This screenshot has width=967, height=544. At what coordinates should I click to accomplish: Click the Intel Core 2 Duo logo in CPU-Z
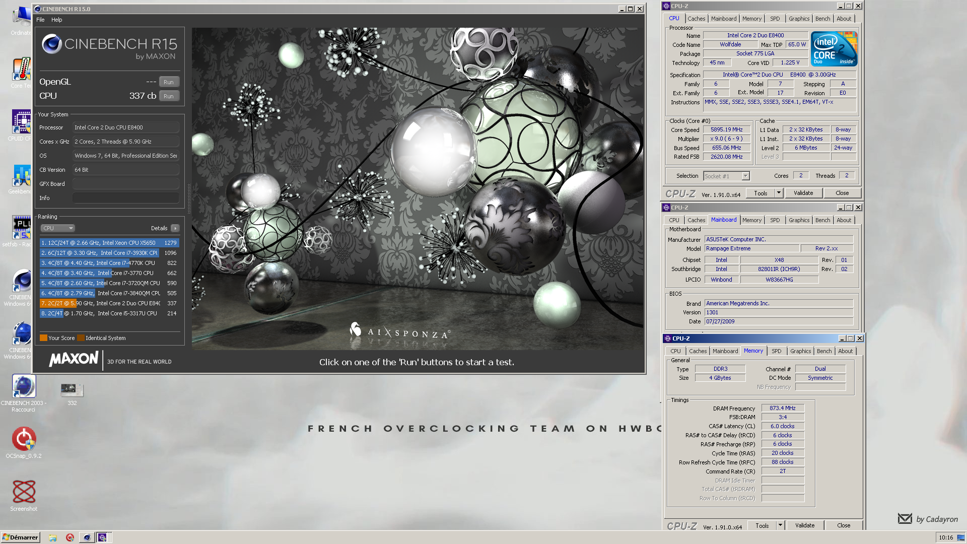(x=834, y=49)
